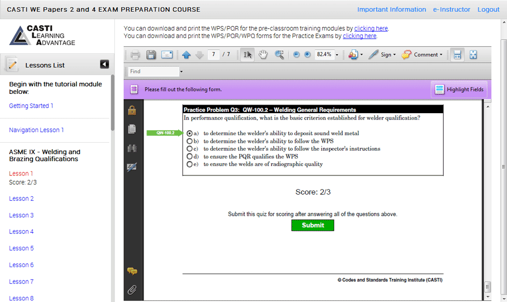Click Practice Exams 'clicking here' link
This screenshot has height=302, width=507.
[359, 36]
